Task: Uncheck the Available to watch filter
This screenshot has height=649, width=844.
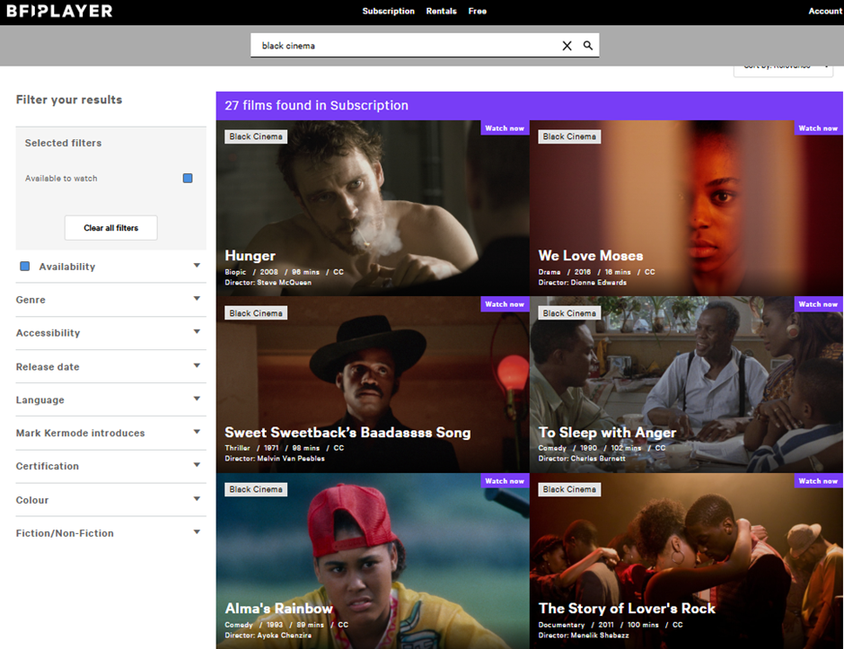Action: (188, 179)
